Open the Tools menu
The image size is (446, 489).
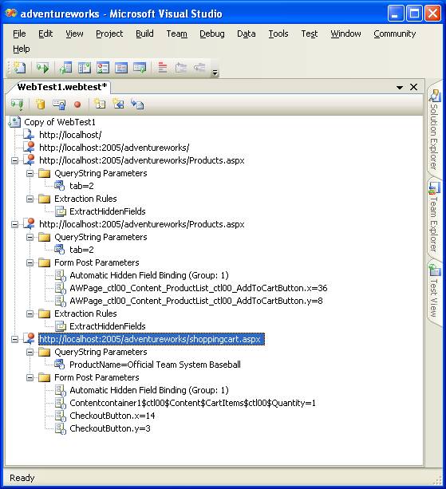point(278,34)
